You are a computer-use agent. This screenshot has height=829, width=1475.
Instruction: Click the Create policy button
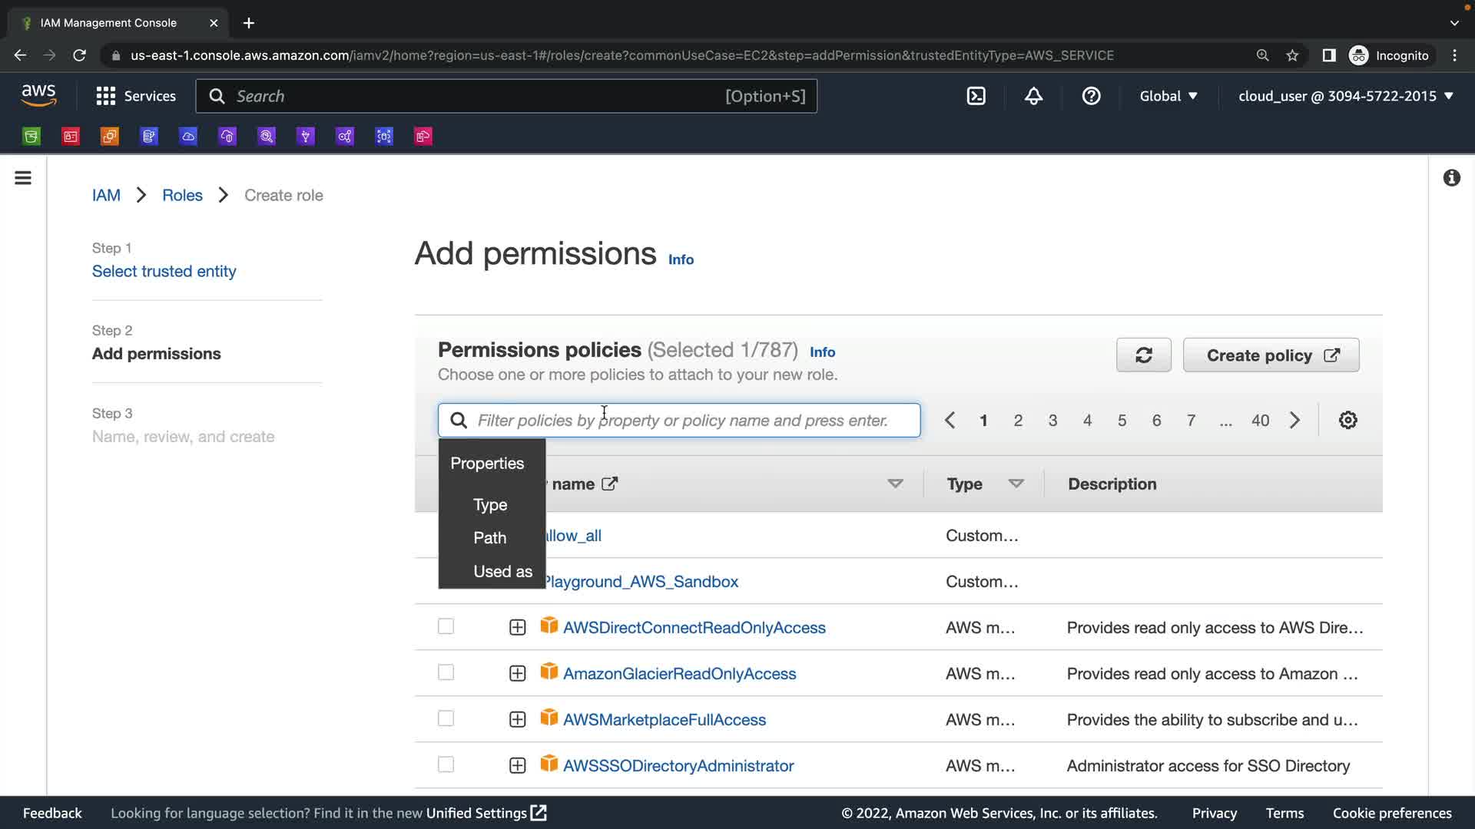[x=1271, y=355]
